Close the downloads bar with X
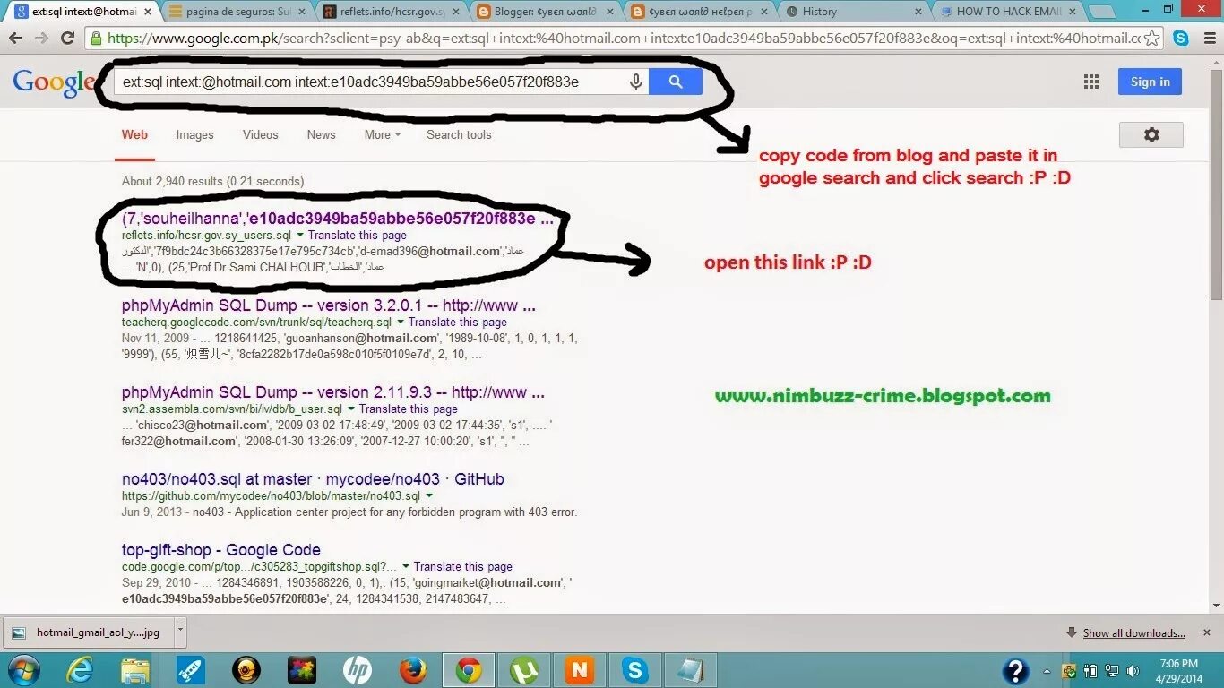 (1209, 633)
